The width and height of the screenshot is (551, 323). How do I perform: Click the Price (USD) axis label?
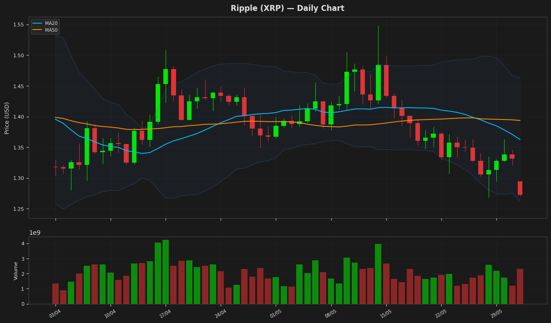(x=7, y=118)
